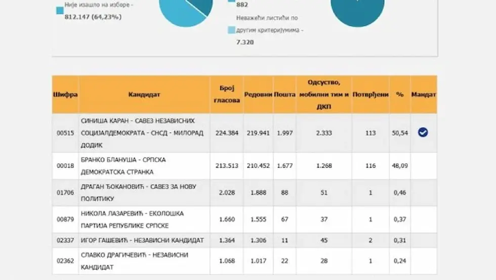Sort by the Број гласова column header

tap(226, 95)
